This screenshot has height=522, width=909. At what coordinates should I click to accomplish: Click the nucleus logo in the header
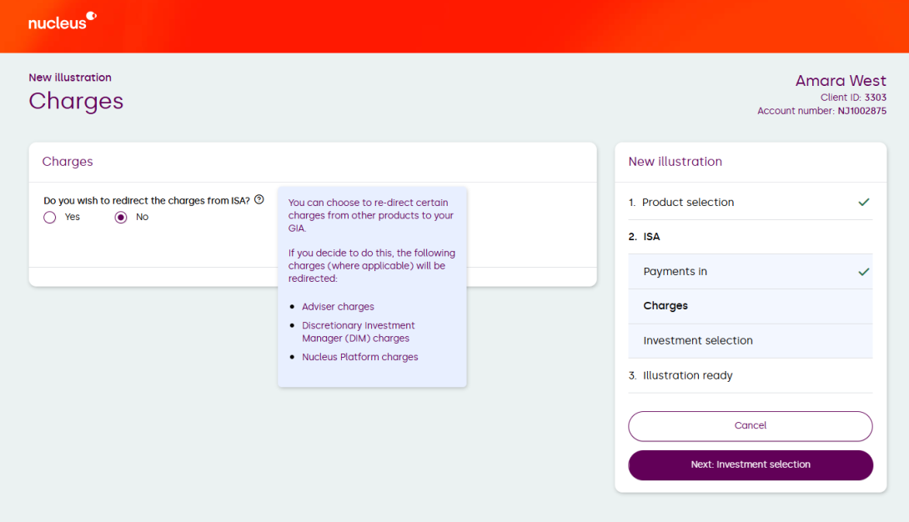click(x=62, y=22)
